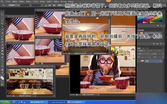
Task: Select the Eyedropper tool
Action: [2, 30]
